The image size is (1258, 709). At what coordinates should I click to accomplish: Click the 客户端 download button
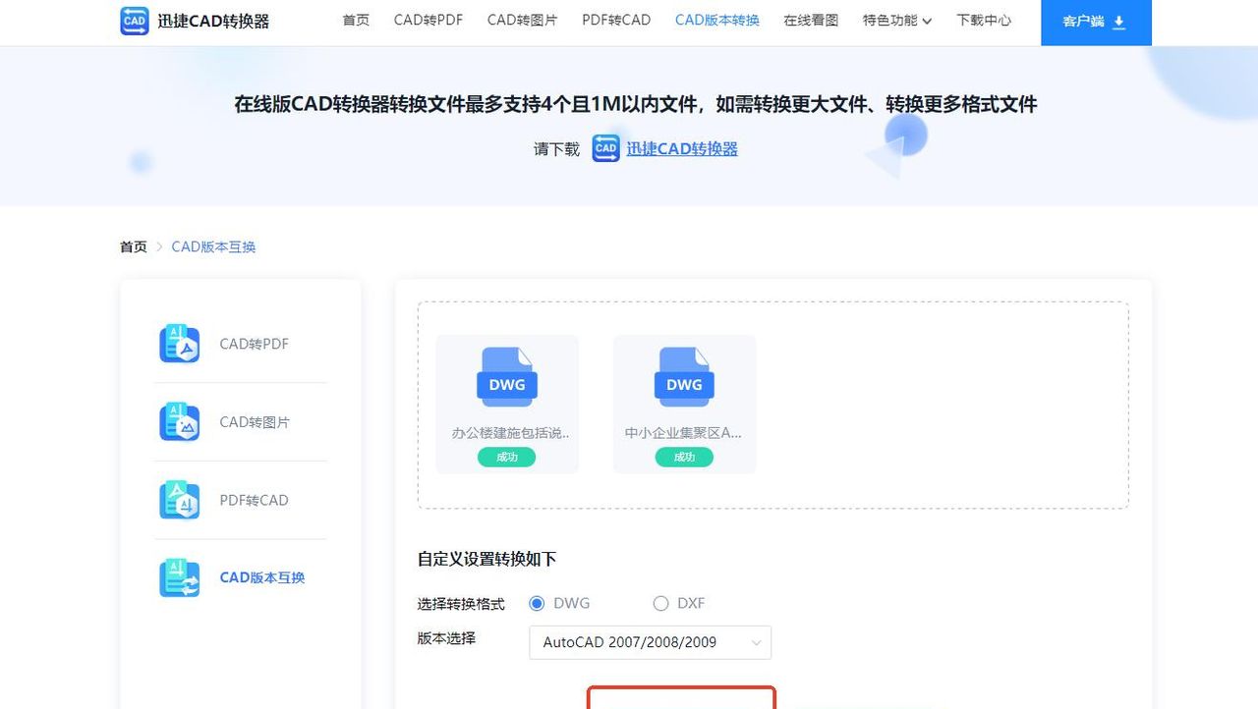1096,21
